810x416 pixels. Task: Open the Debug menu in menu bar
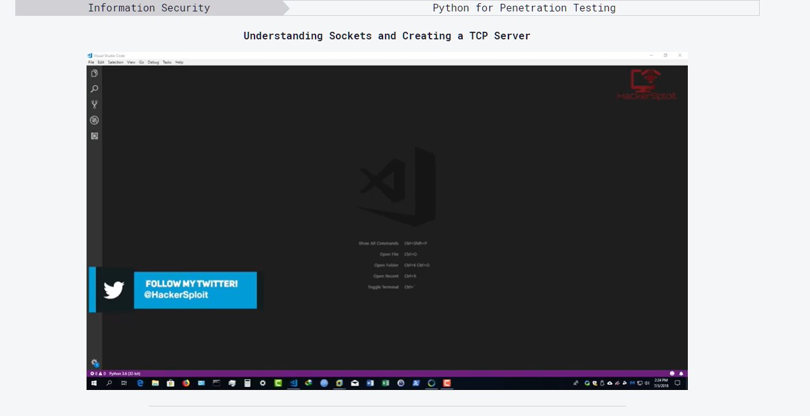pyautogui.click(x=153, y=62)
